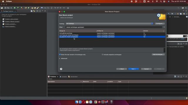Activate Collapse All in Package Explorer
The height and width of the screenshot is (105, 188).
[31, 11]
